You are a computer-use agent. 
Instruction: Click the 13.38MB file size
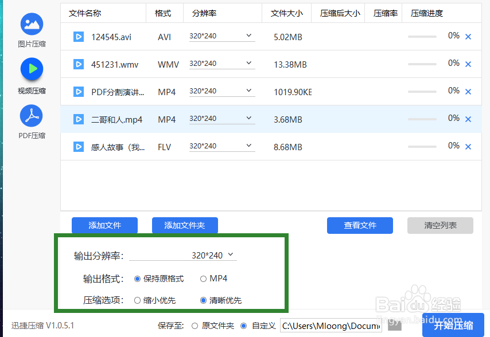pyautogui.click(x=290, y=65)
